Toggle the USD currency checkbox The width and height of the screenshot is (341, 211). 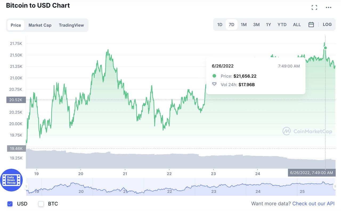pos(10,204)
